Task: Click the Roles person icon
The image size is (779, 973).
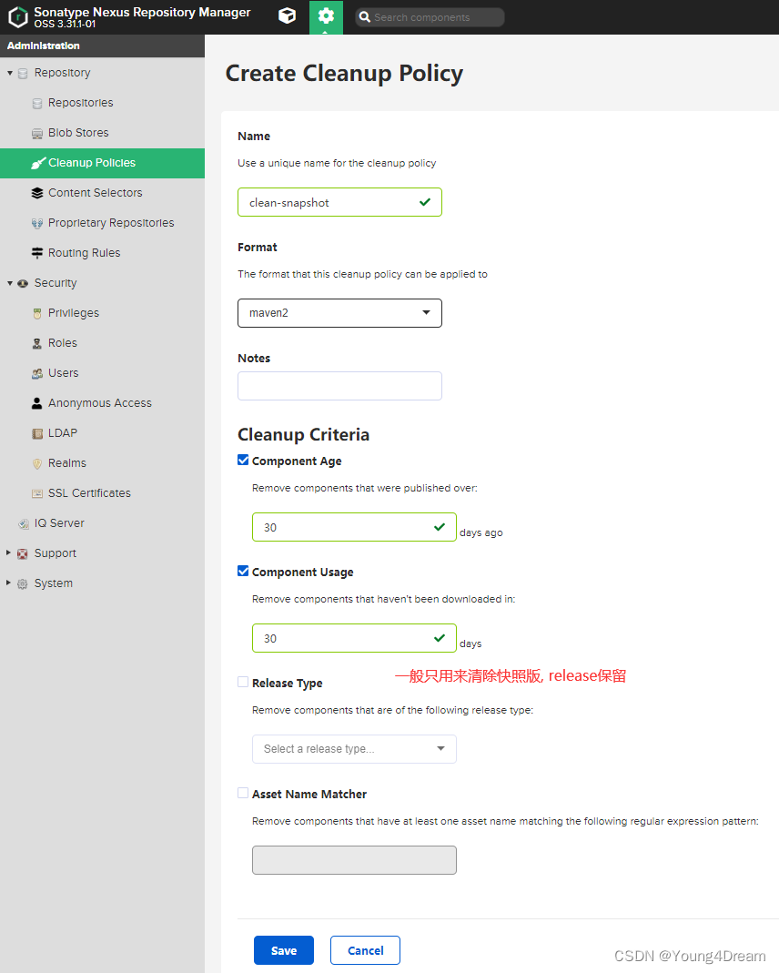Action: 37,343
